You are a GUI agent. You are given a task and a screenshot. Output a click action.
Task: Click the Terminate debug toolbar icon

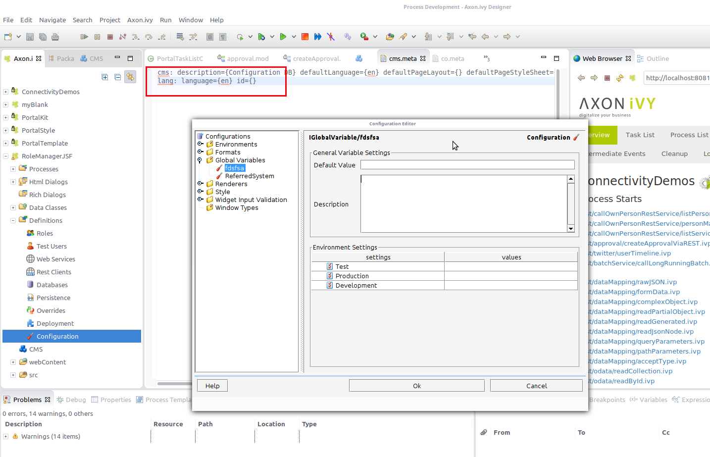coord(110,37)
